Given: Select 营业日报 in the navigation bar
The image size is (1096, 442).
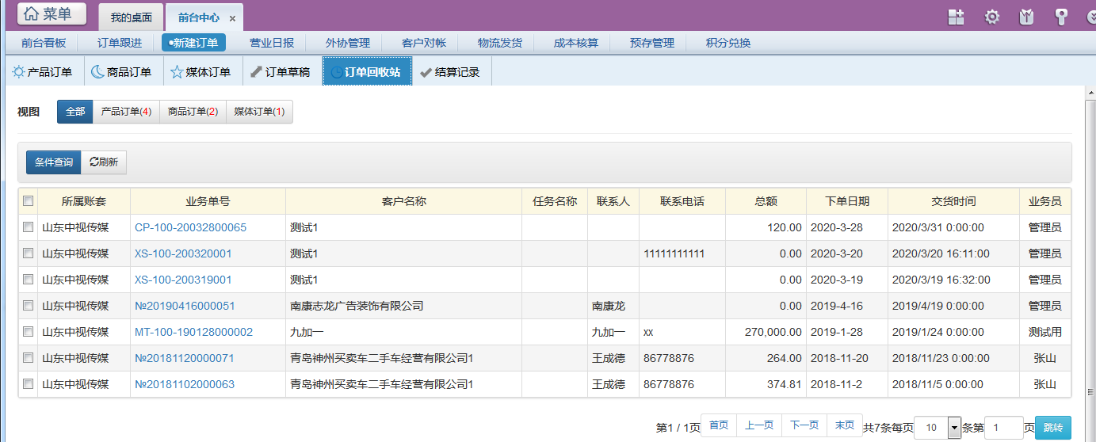Looking at the screenshot, I should [x=272, y=43].
